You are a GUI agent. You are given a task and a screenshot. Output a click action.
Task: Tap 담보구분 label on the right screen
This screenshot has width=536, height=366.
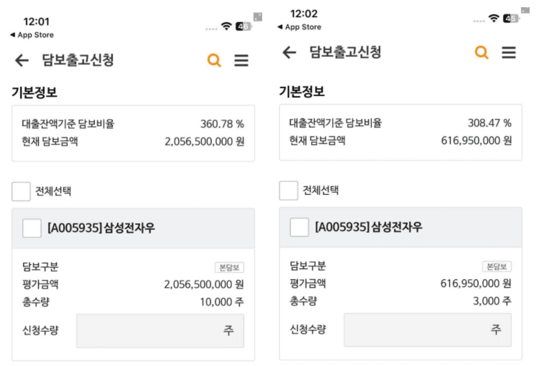308,266
